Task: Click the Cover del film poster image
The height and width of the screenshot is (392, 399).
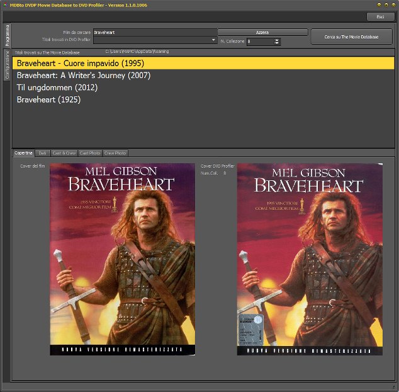Action: coord(122,259)
